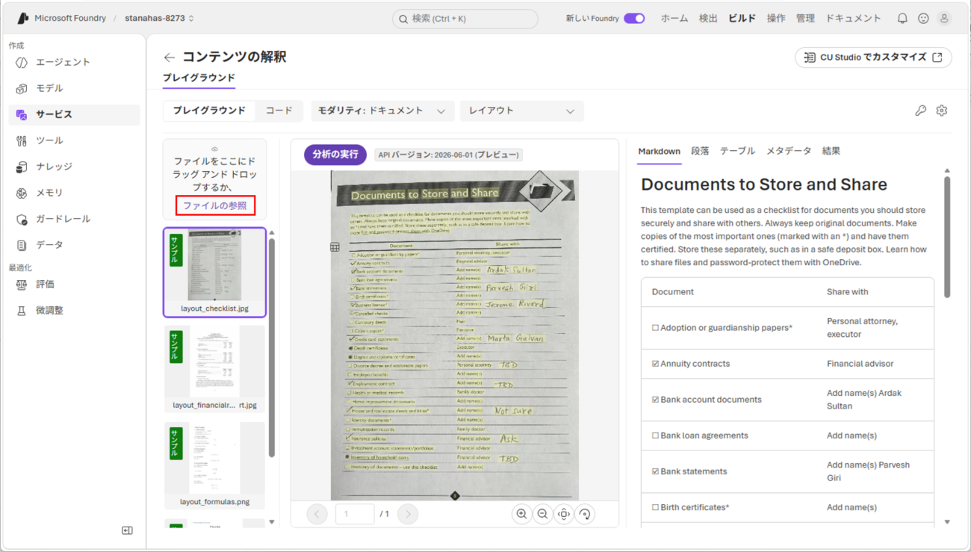Click the file drag-and-drop upload area
The image size is (971, 552).
[215, 178]
